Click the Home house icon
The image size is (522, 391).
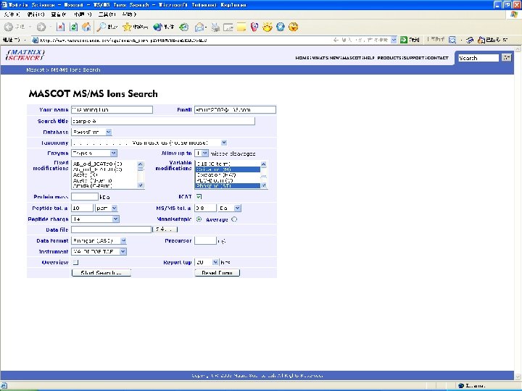[x=86, y=27]
